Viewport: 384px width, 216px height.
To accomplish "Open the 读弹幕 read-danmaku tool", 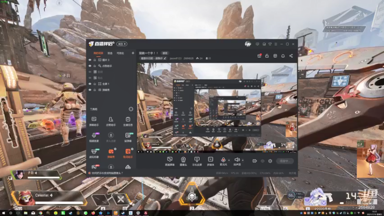I will (x=128, y=137).
